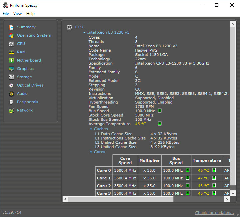
Task: Click the vertical scrollbar up arrow
Action: tap(233, 24)
